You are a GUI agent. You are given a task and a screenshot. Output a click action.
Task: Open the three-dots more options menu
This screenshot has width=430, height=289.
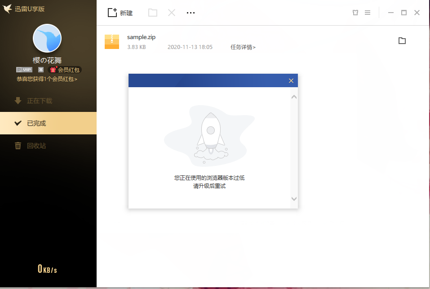191,13
